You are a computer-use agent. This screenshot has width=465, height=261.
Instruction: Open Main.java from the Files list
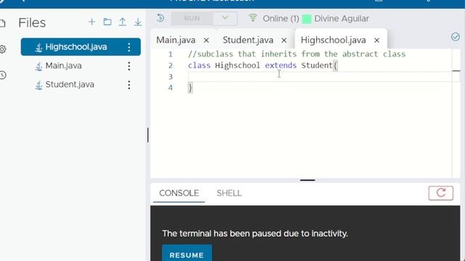click(x=63, y=66)
